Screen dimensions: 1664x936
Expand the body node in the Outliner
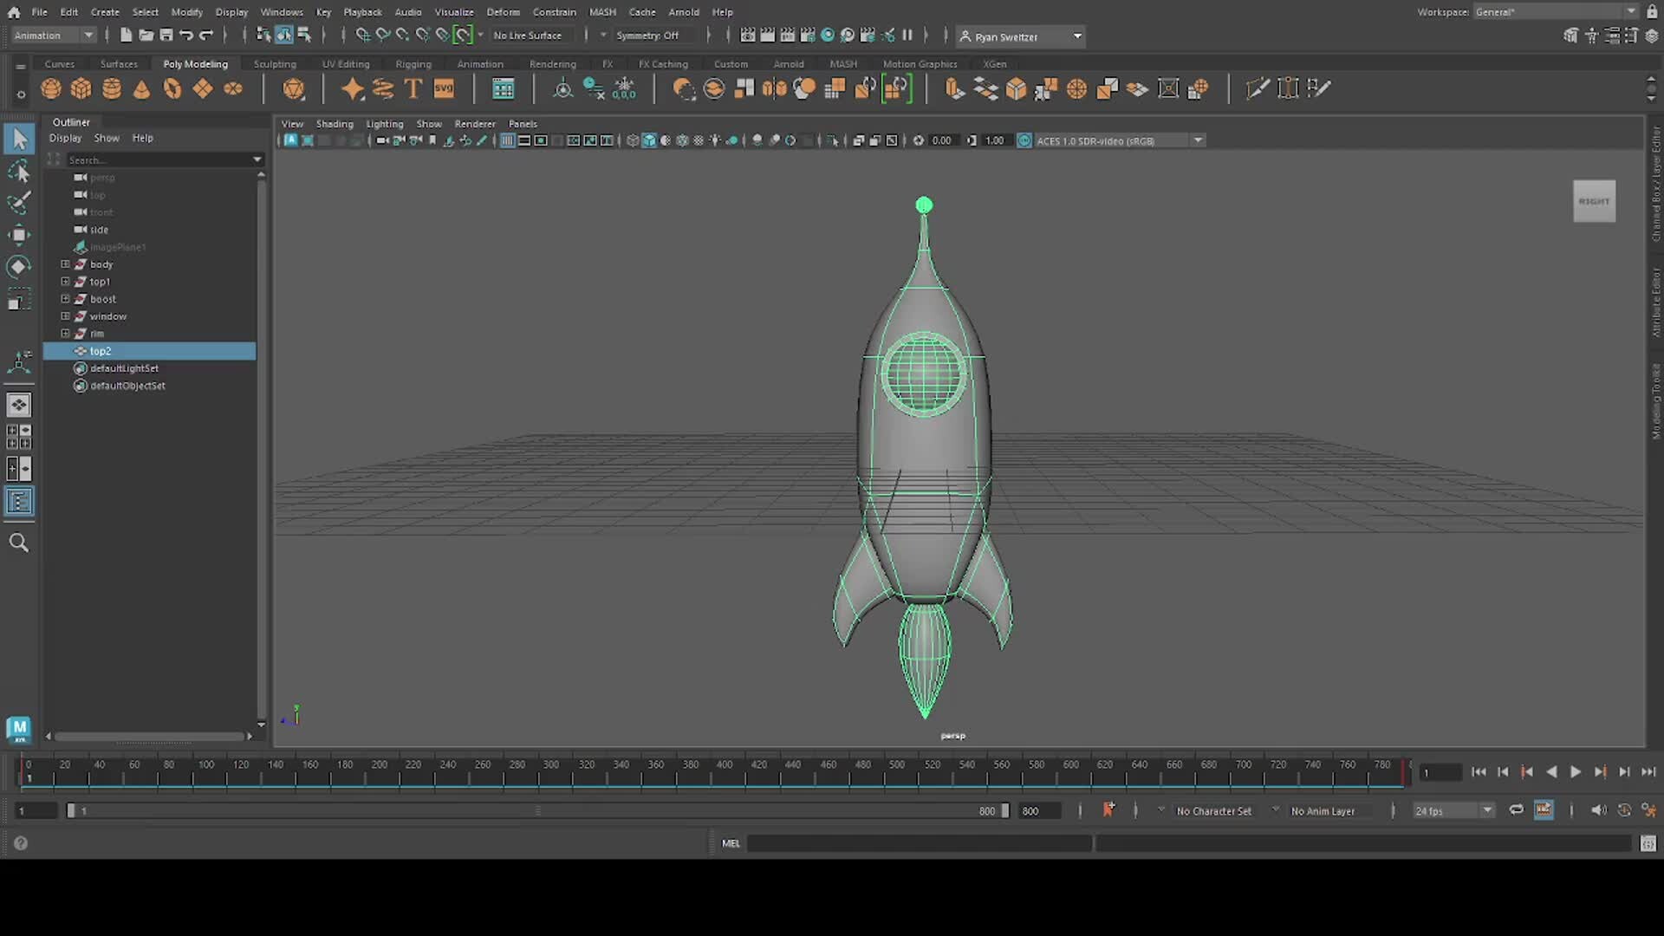64,264
